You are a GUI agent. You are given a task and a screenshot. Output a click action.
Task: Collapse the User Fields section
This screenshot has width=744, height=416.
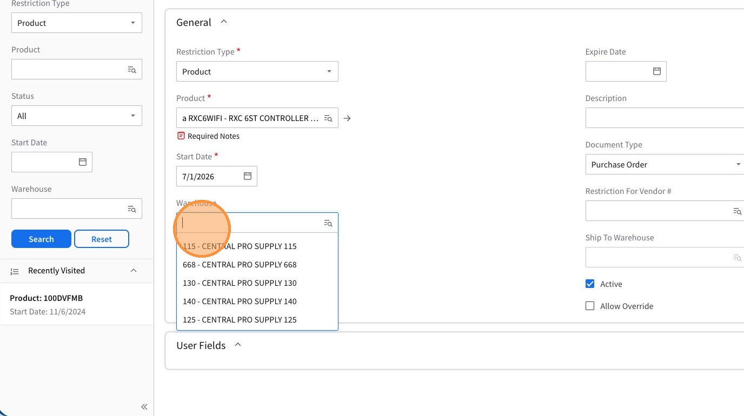click(x=238, y=345)
